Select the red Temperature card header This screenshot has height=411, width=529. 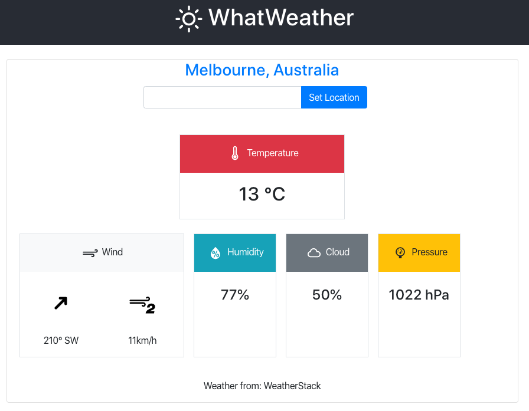click(262, 153)
